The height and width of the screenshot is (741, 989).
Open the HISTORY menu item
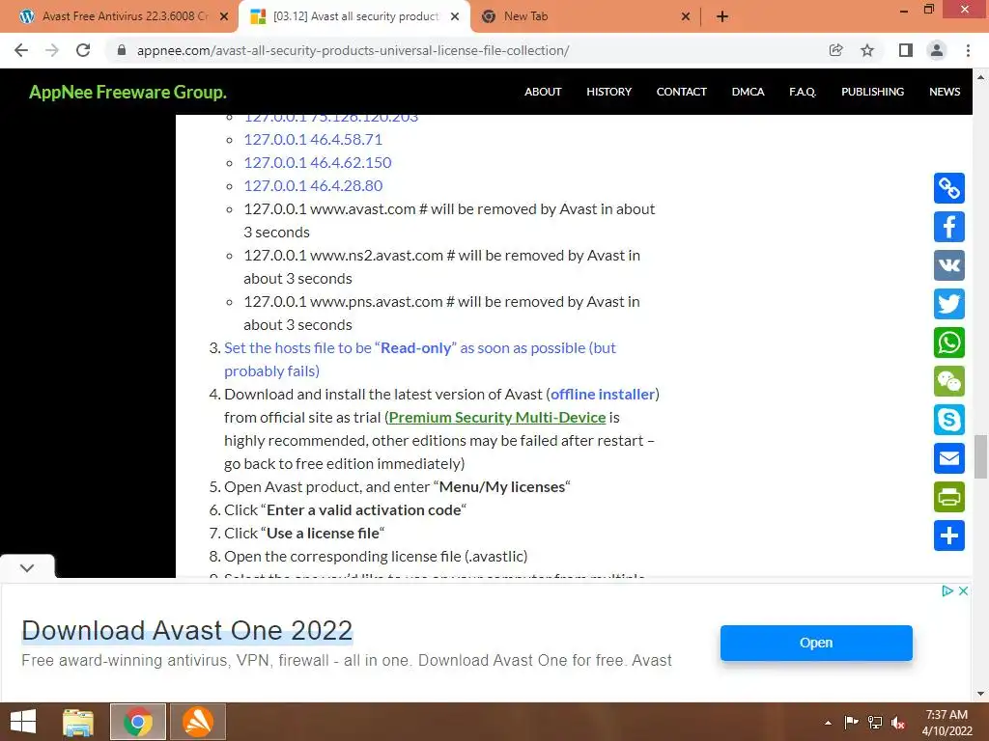[x=608, y=92]
